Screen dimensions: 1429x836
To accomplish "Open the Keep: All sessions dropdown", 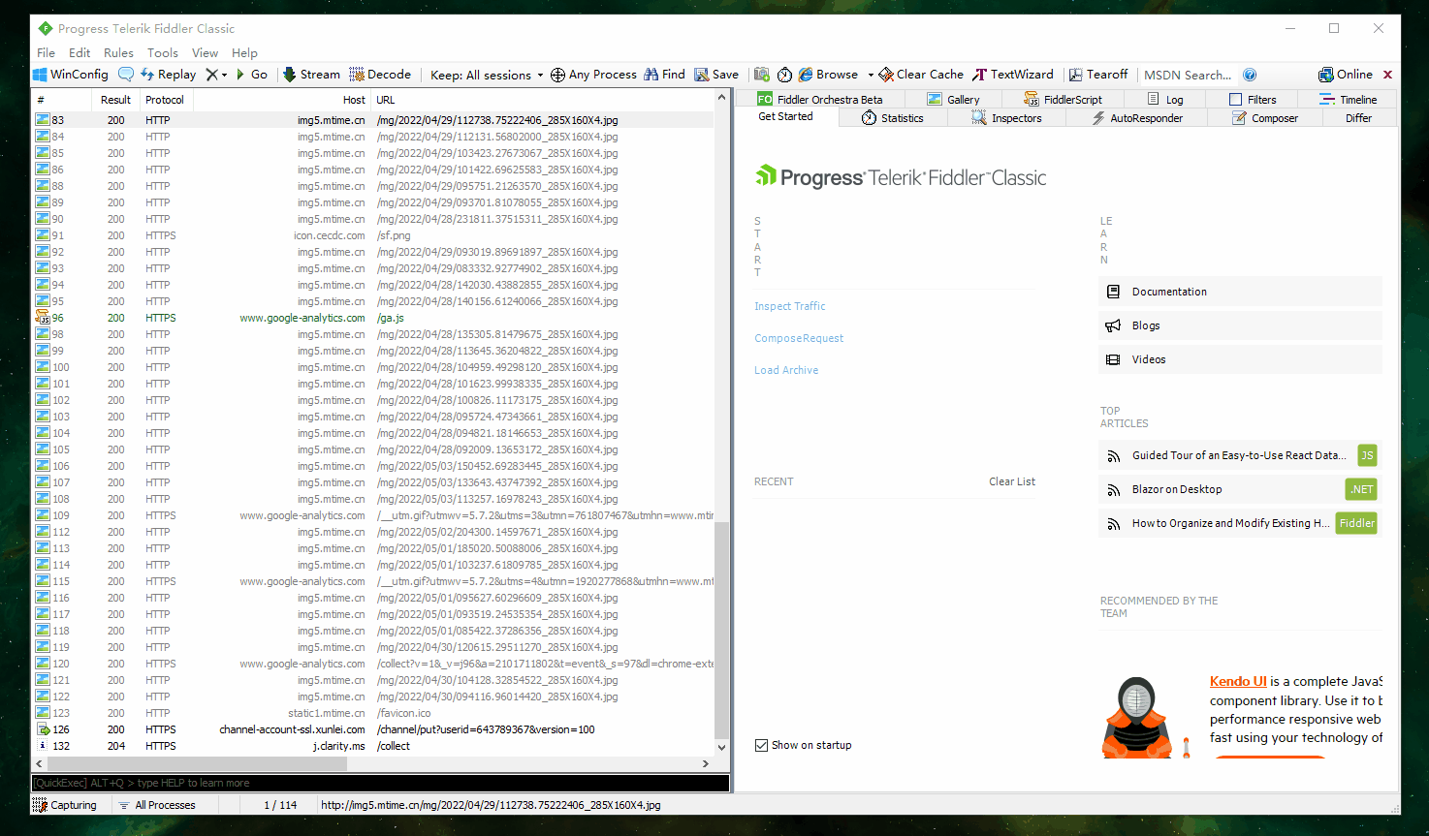I will [x=486, y=75].
